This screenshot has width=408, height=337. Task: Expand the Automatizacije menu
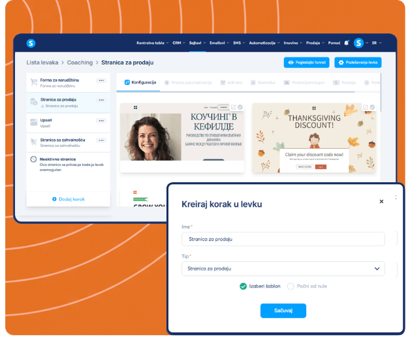point(264,43)
